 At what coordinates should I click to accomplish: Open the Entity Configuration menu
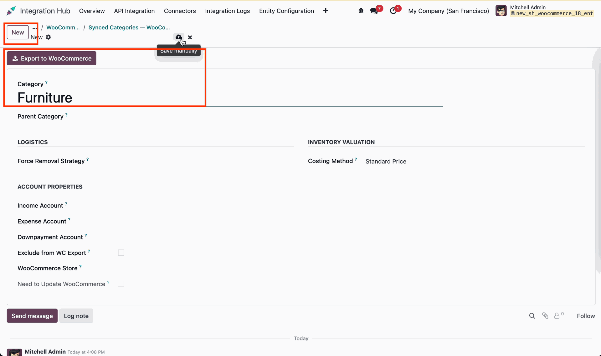coord(286,11)
